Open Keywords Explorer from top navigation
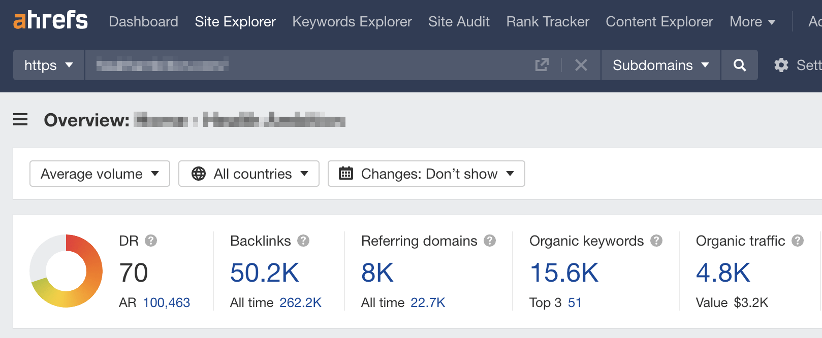 coord(352,22)
